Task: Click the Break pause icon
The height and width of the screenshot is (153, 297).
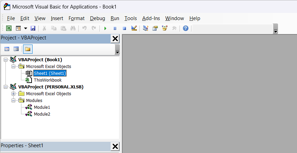Action: click(x=115, y=28)
